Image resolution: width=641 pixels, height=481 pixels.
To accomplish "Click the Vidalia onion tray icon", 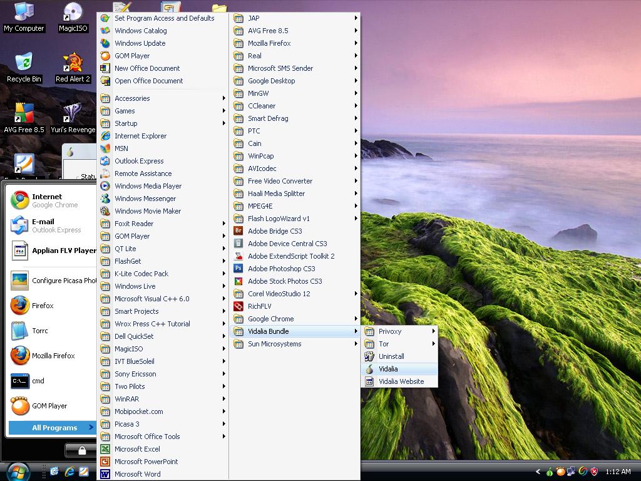I will click(x=550, y=472).
